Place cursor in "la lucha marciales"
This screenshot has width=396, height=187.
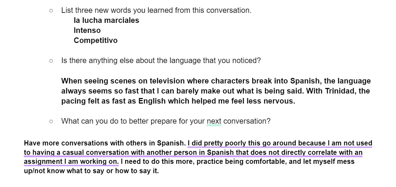pos(106,20)
